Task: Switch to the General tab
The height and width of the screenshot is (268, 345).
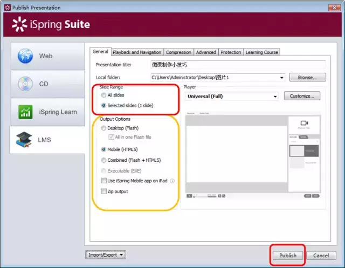Action: coord(100,51)
